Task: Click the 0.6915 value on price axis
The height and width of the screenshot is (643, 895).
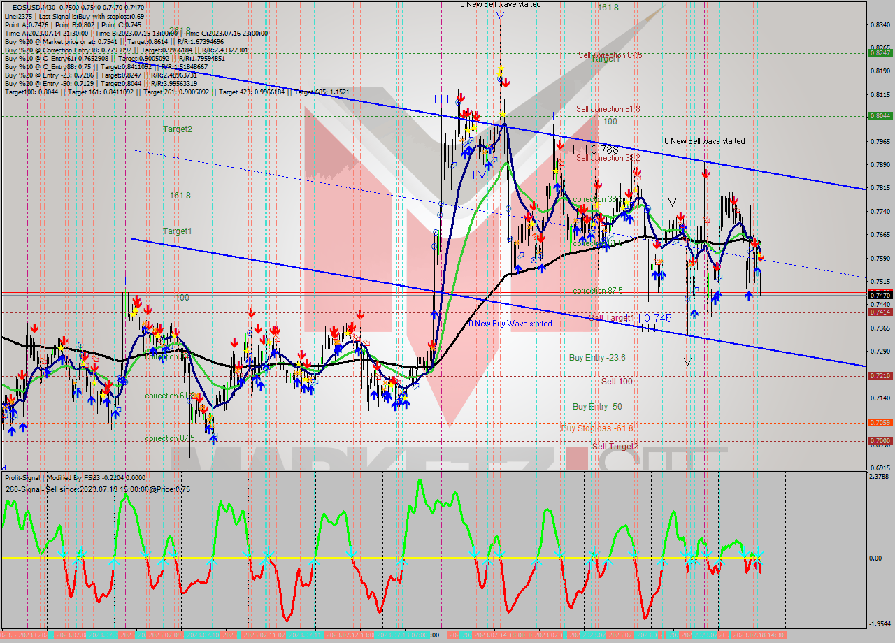Action: 879,468
